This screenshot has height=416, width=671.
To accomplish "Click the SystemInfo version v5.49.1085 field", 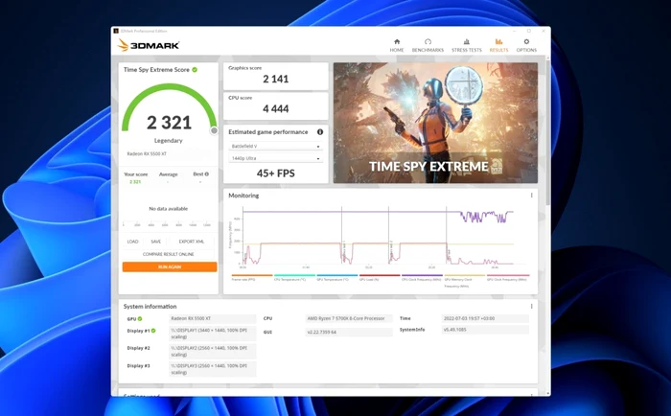I will pyautogui.click(x=485, y=330).
